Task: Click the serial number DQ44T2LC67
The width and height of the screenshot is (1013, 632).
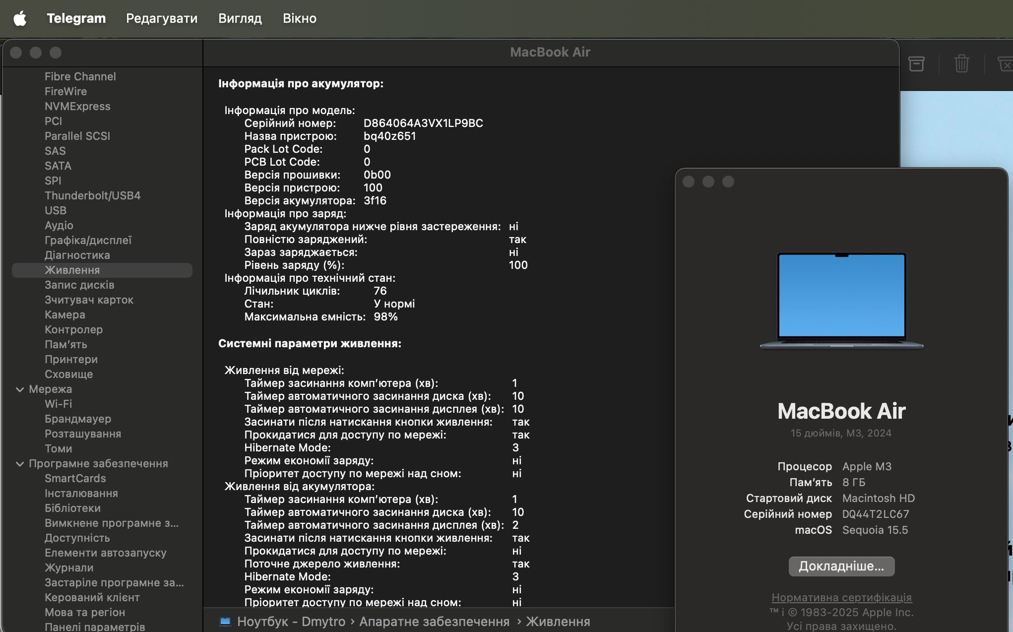Action: 876,514
